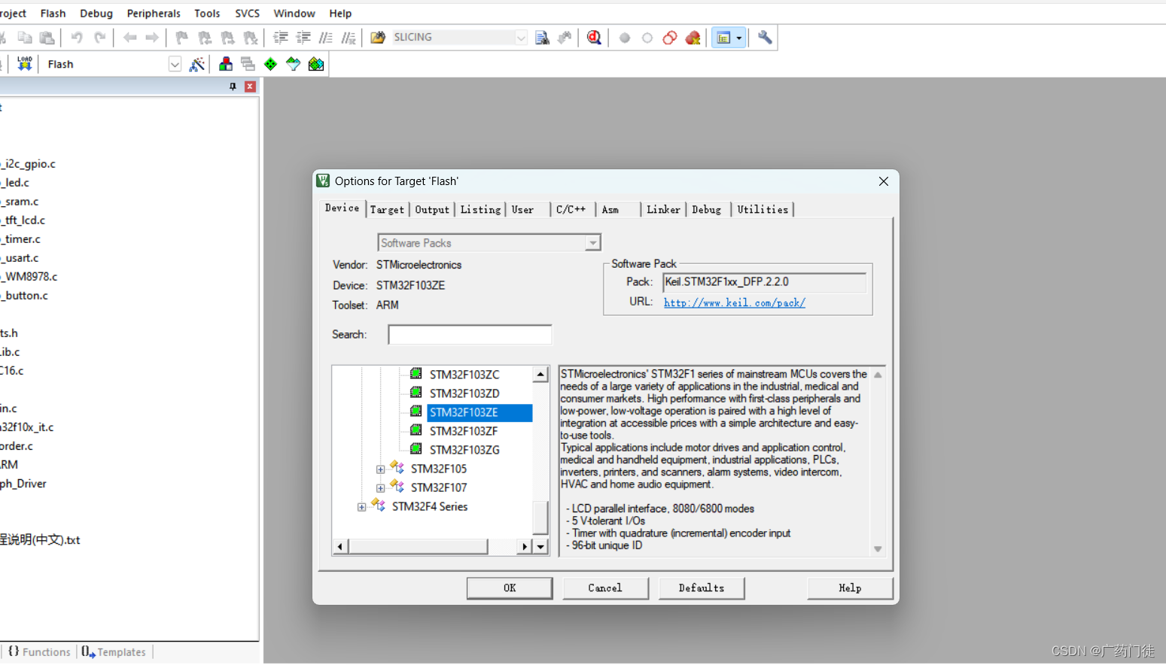
Task: Select STM32F103ZG in device tree
Action: pos(464,450)
